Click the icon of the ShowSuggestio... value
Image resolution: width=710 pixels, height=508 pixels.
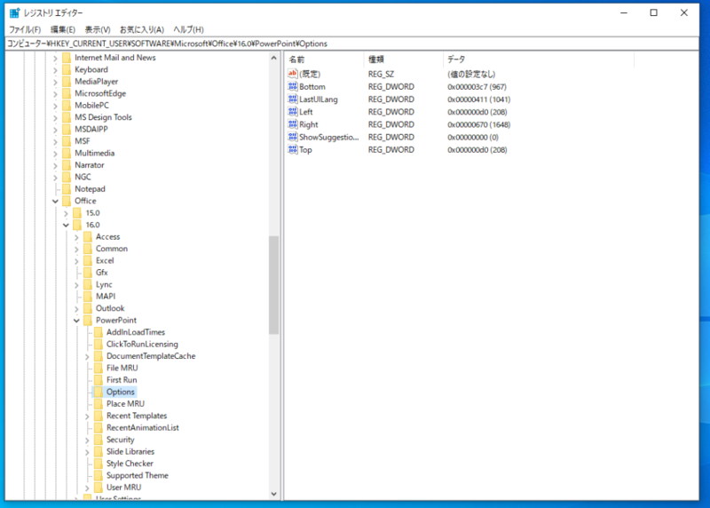click(x=293, y=137)
